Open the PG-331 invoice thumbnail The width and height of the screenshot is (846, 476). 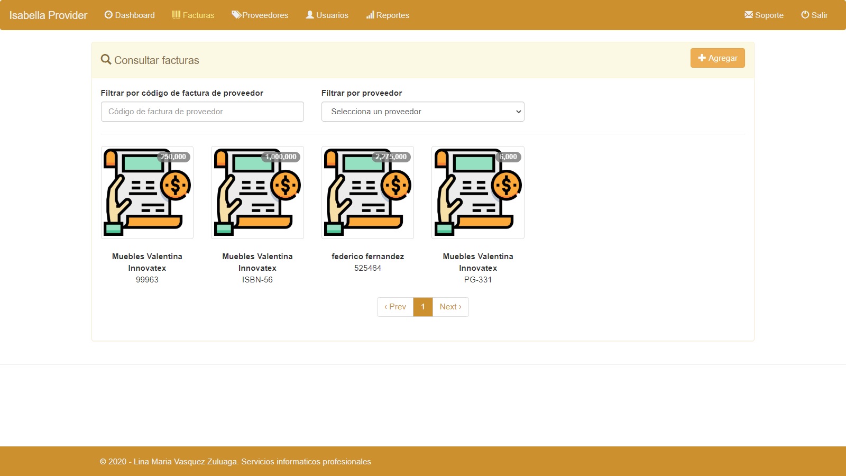(478, 193)
